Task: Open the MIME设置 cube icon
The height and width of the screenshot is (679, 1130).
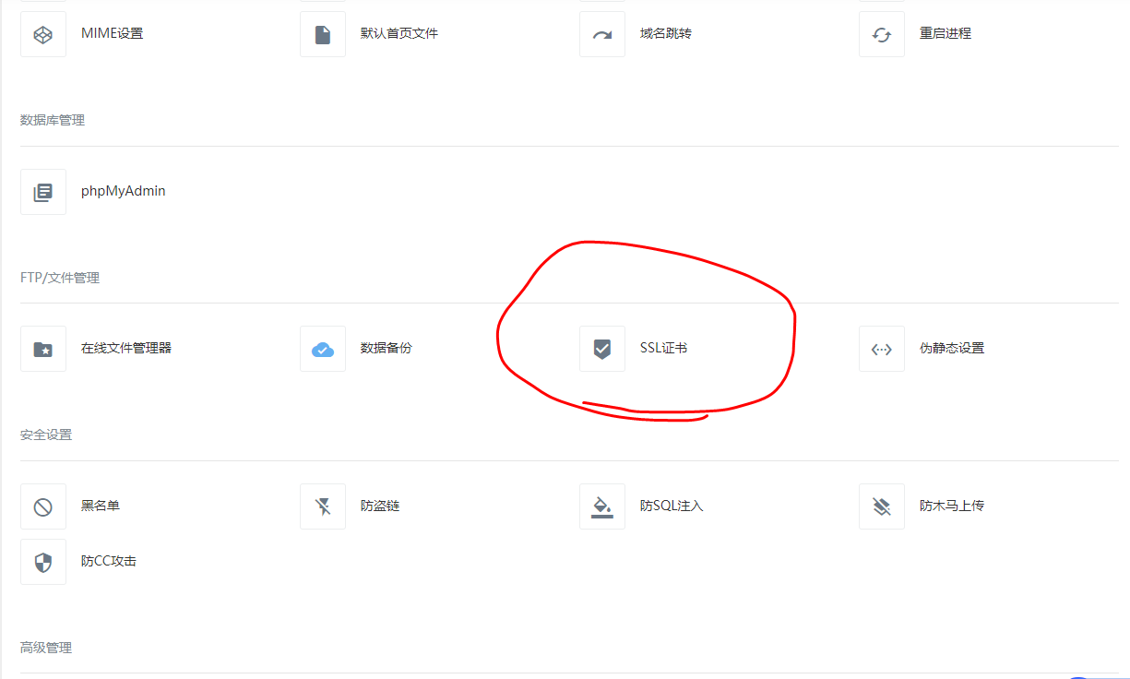Action: [43, 34]
